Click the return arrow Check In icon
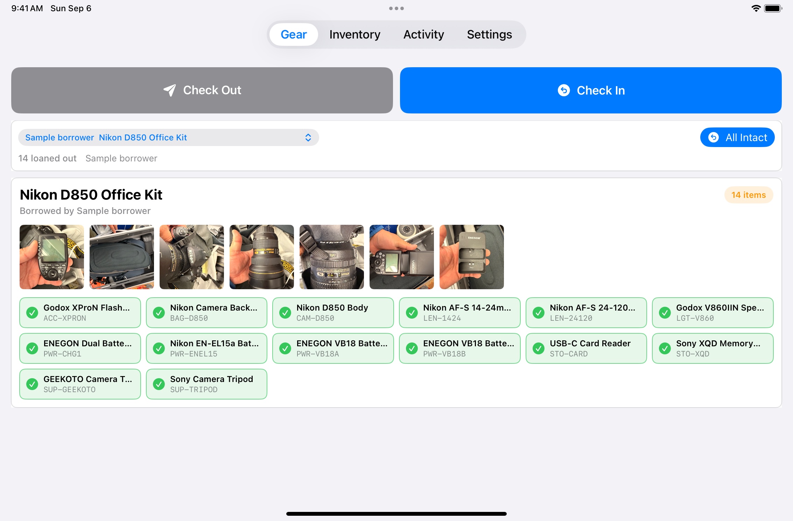This screenshot has height=521, width=793. 564,90
